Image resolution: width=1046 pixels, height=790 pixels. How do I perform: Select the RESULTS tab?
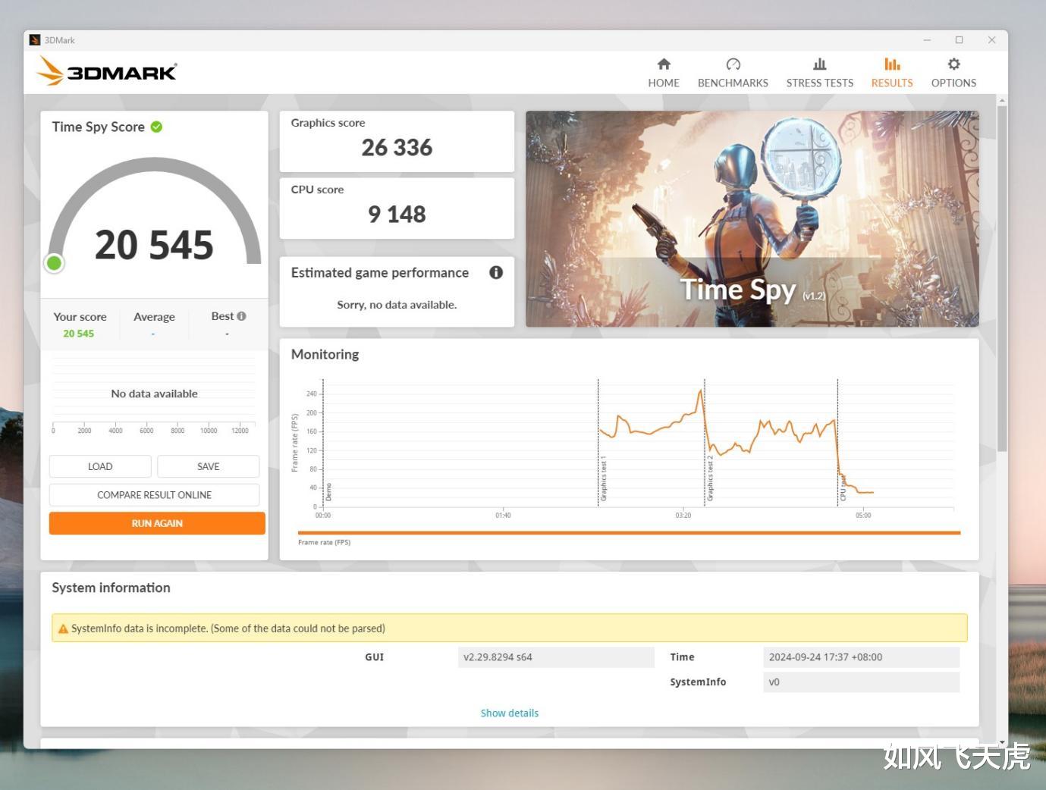pos(892,73)
